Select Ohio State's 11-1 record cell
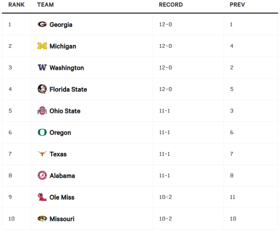280x232 pixels. click(x=188, y=111)
